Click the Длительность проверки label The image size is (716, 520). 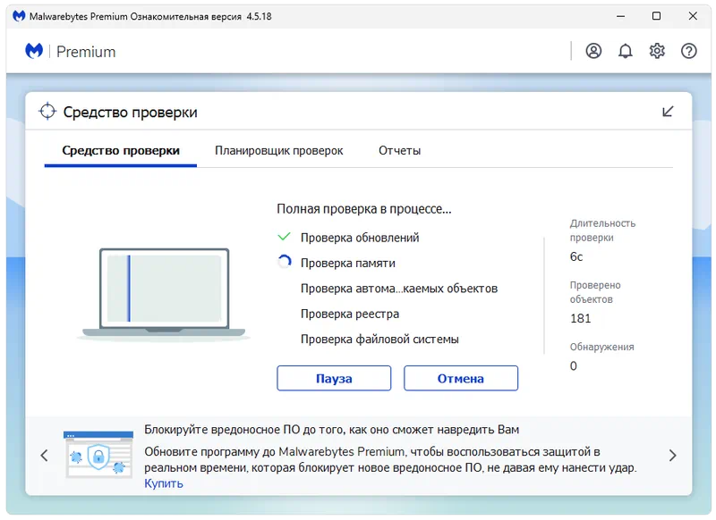602,231
